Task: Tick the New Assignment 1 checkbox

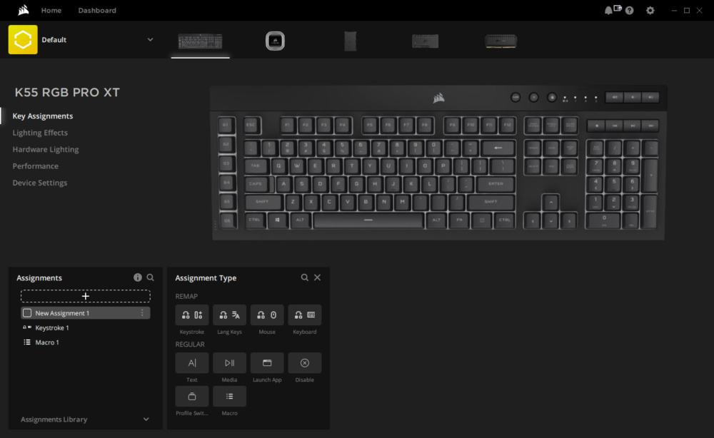Action: (x=27, y=313)
